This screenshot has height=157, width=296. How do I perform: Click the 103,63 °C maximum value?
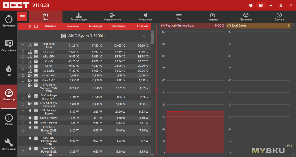(119, 45)
